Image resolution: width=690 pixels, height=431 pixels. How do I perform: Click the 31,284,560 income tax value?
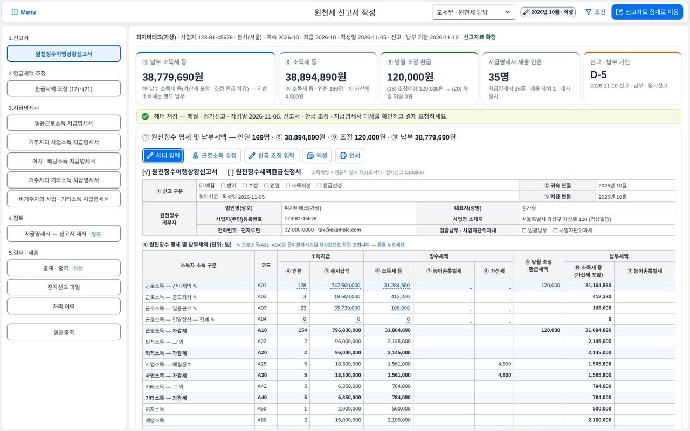pyautogui.click(x=397, y=286)
